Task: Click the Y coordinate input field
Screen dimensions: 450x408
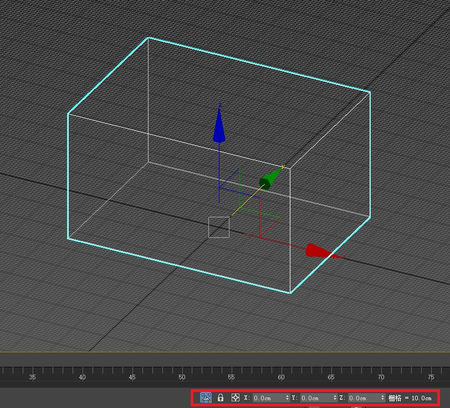Action: 315,398
